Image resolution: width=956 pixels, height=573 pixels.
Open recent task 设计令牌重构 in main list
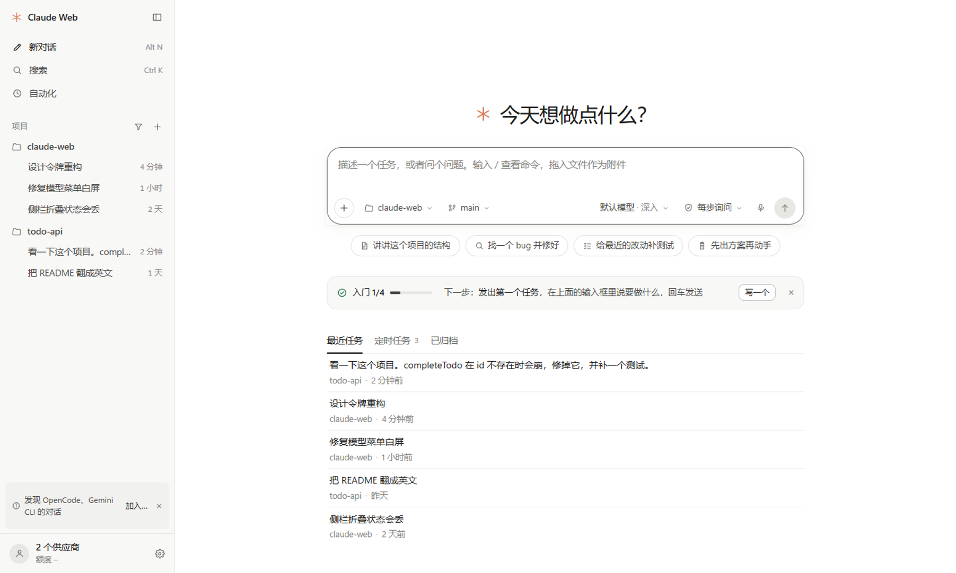click(x=565, y=411)
